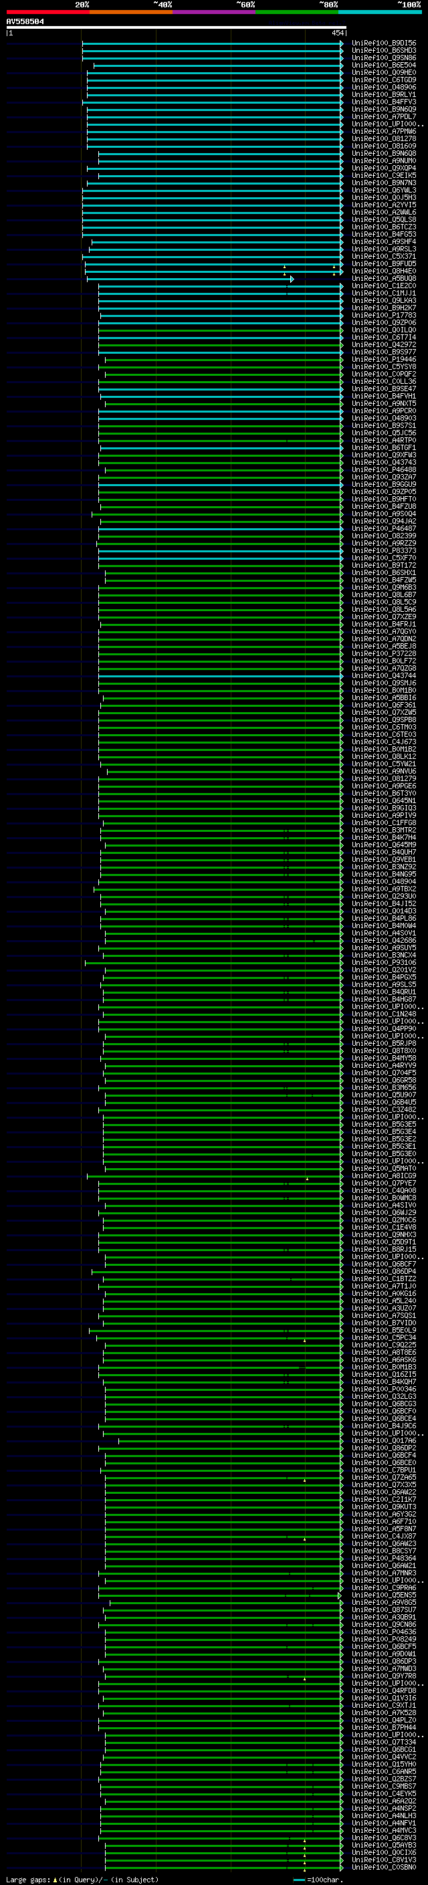Select label UniRef100_P46487
This screenshot has width=428, height=1885.
click(x=384, y=528)
